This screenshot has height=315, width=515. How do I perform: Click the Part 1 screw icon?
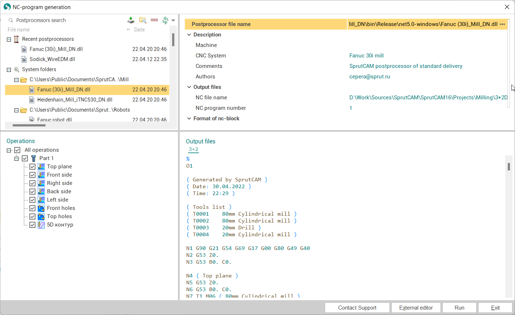pos(34,158)
